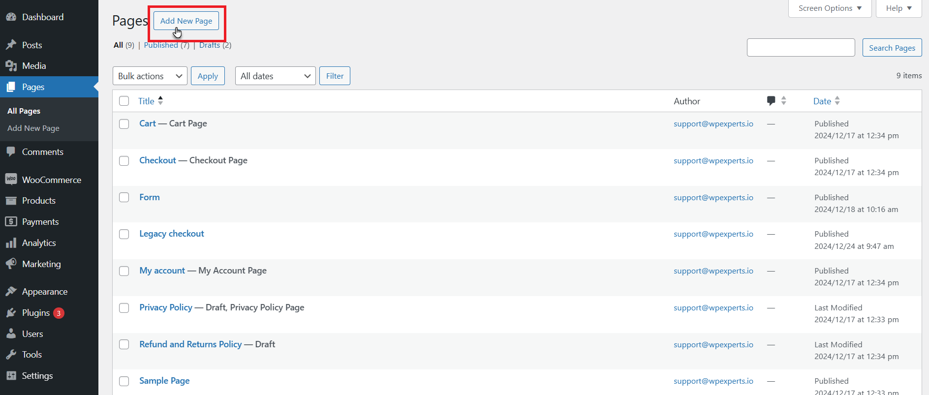The width and height of the screenshot is (929, 395).
Task: Click the Analytics bar chart icon
Action: click(11, 243)
